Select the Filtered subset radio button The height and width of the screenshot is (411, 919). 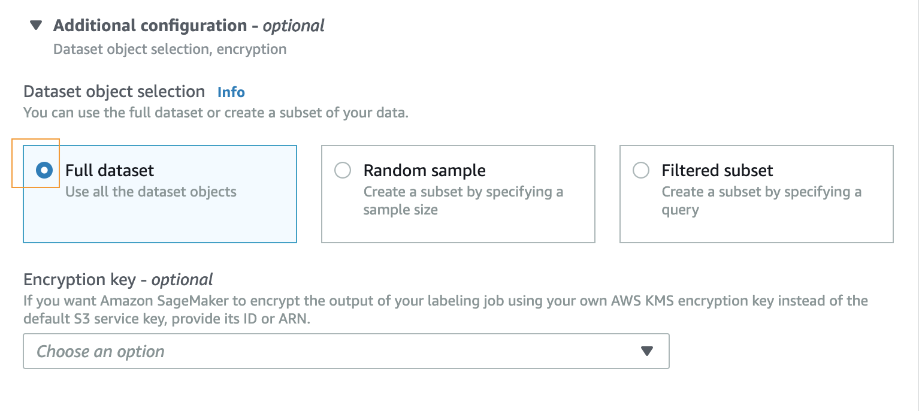pos(641,171)
